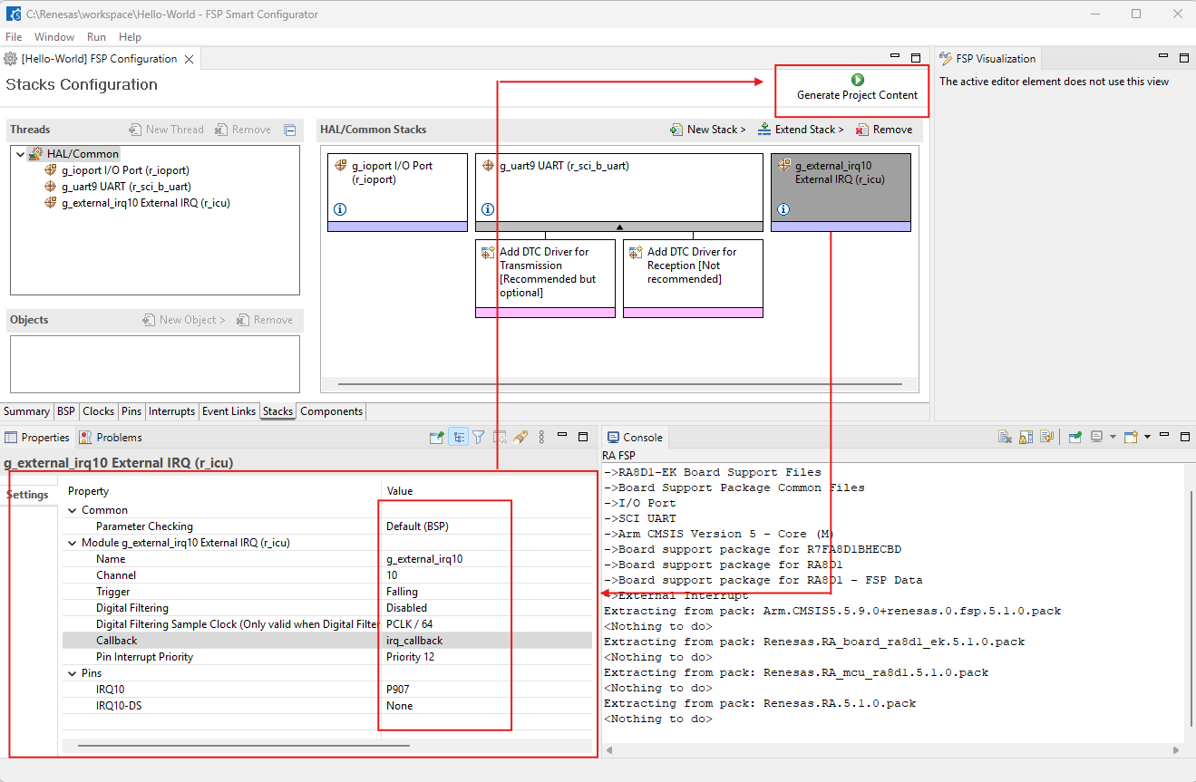Open the Run menu
The width and height of the screenshot is (1196, 782).
pos(96,37)
